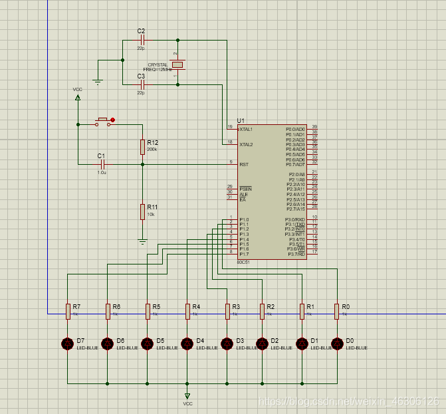Click the P2.0/A8 pin label

click(296, 175)
